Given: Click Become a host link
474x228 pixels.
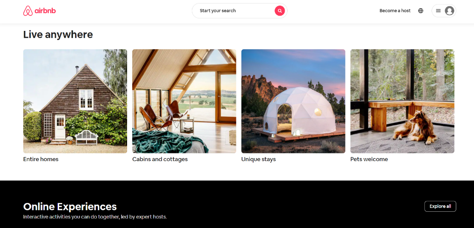Looking at the screenshot, I should (x=395, y=11).
